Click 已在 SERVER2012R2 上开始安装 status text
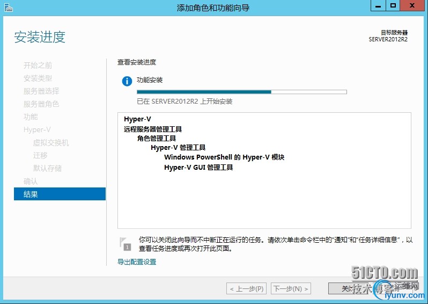Screen dimensions: 428x304 pyautogui.click(x=185, y=102)
